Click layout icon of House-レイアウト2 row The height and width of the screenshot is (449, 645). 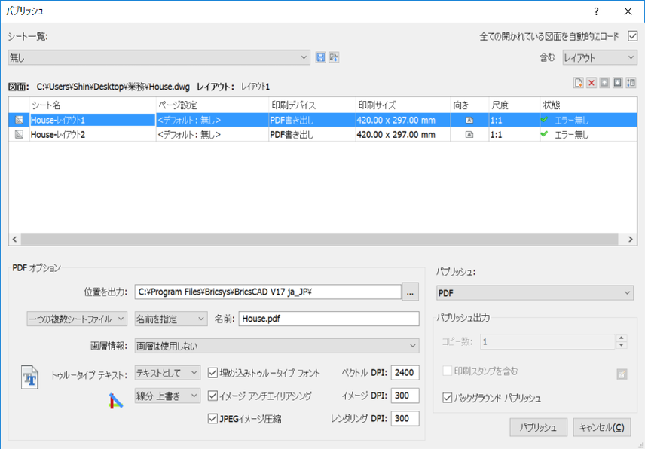19,134
